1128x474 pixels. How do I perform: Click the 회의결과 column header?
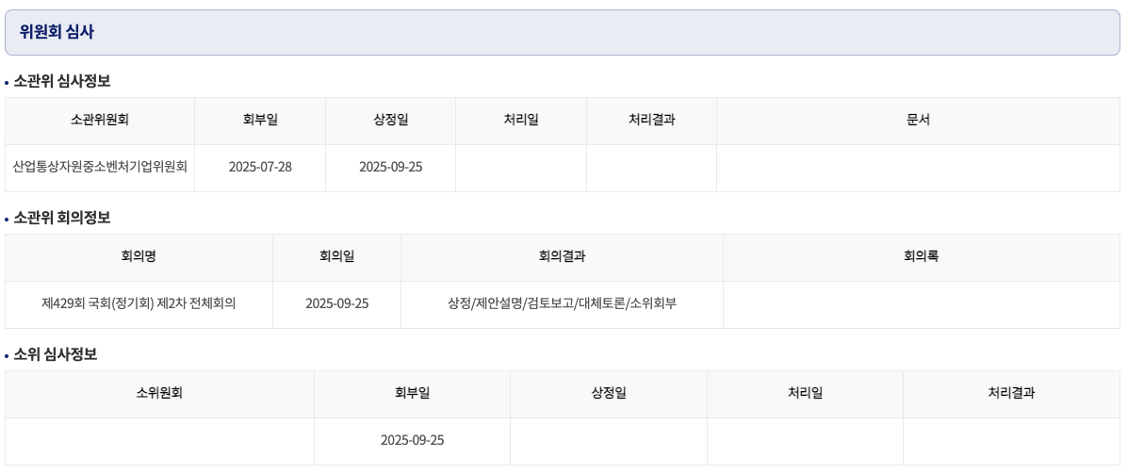(x=562, y=256)
